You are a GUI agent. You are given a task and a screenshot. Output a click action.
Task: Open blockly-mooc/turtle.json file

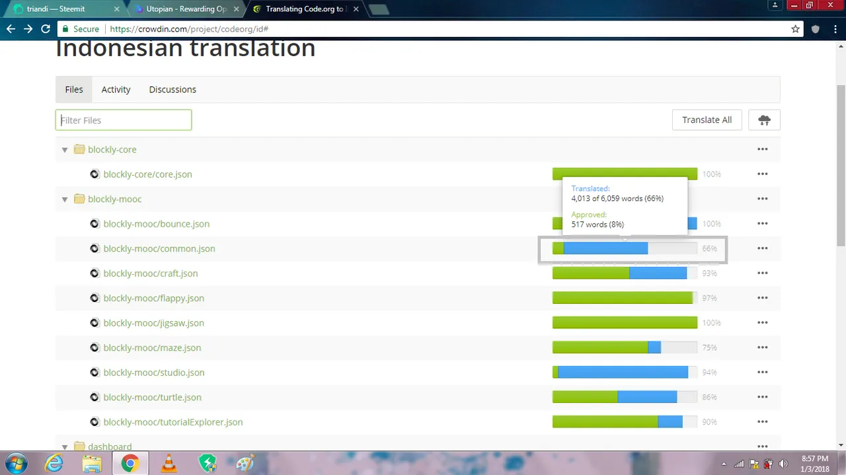click(x=152, y=397)
